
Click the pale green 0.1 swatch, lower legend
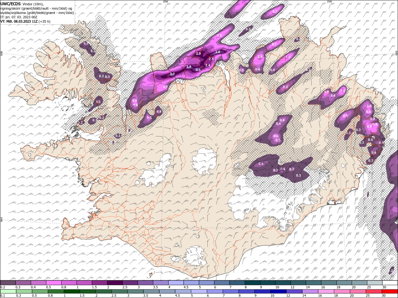[x=8, y=291]
